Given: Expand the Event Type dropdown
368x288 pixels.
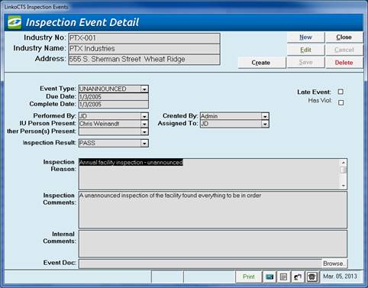Looking at the screenshot, I should [144, 89].
